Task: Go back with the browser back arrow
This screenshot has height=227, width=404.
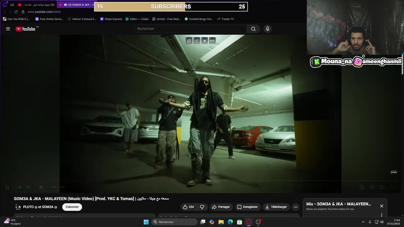Action: [x=5, y=12]
